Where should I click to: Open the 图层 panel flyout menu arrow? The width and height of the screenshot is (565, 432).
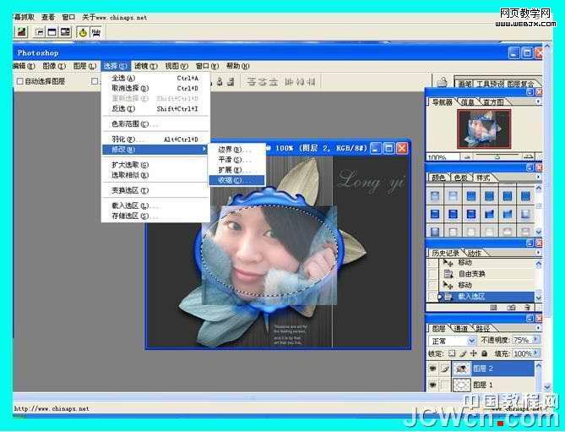point(538,328)
